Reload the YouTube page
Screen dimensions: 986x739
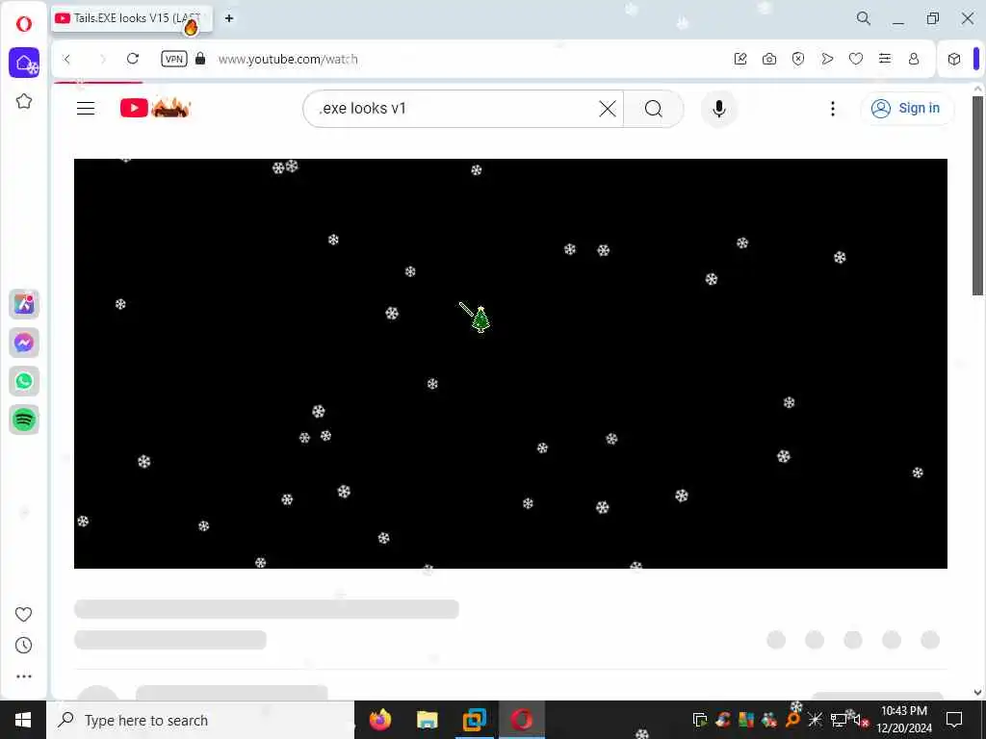click(133, 59)
